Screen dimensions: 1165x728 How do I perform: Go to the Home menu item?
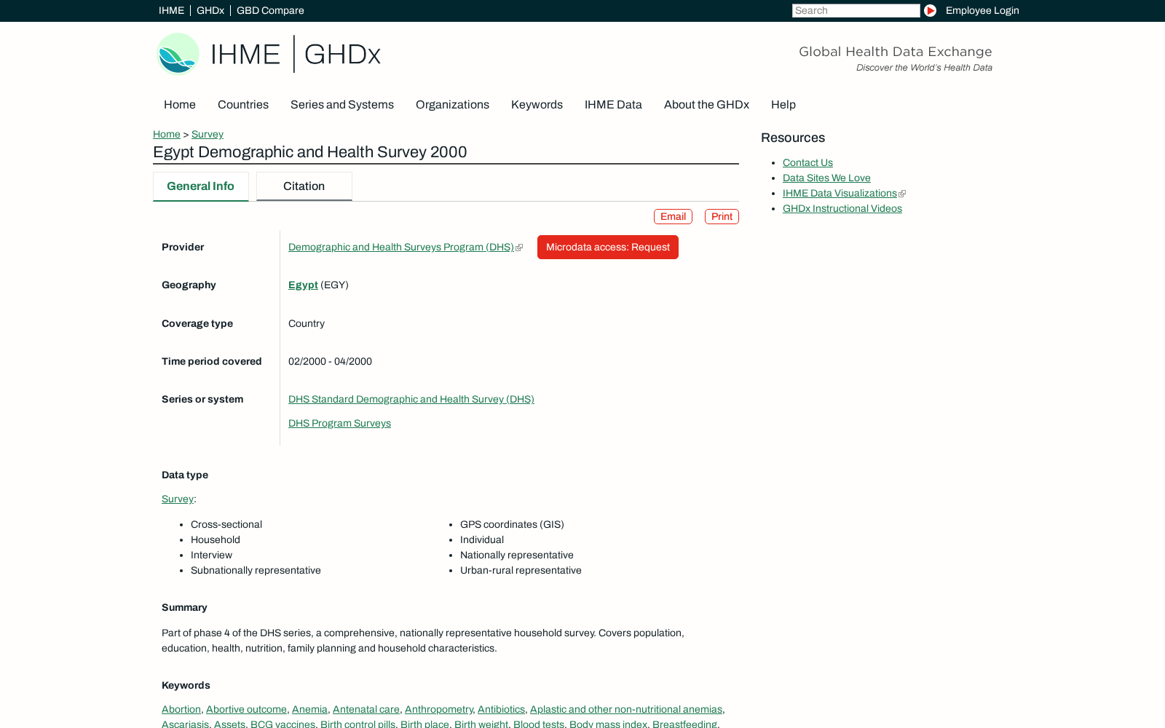click(180, 104)
